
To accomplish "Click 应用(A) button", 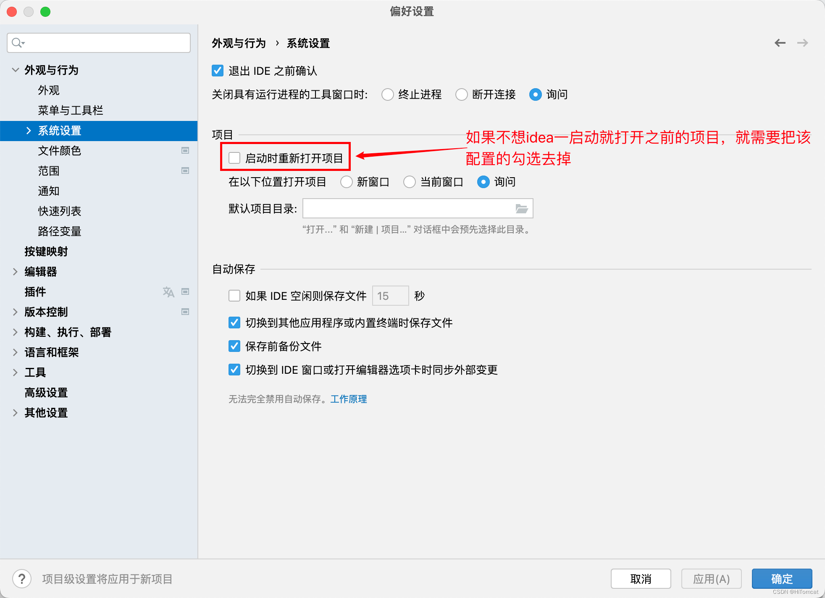I will tap(711, 579).
